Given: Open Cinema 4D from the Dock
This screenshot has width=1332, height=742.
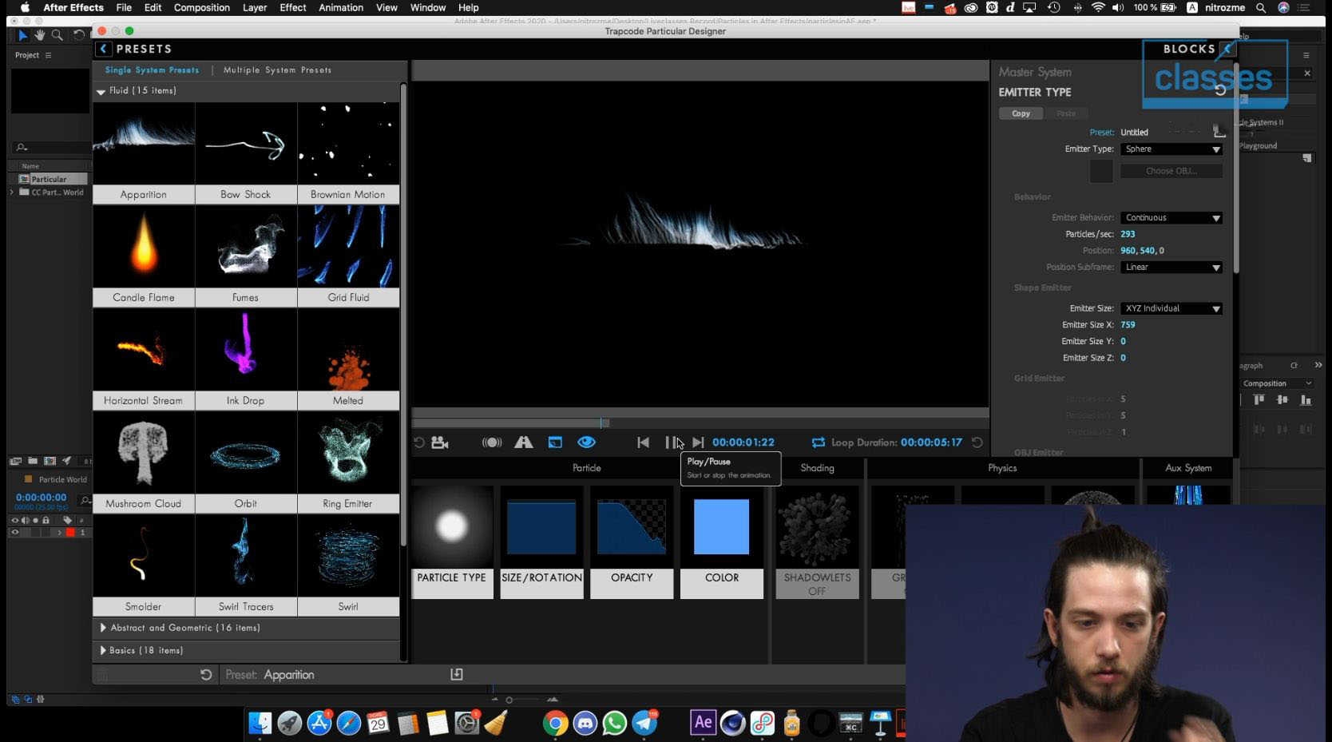Looking at the screenshot, I should pyautogui.click(x=732, y=723).
